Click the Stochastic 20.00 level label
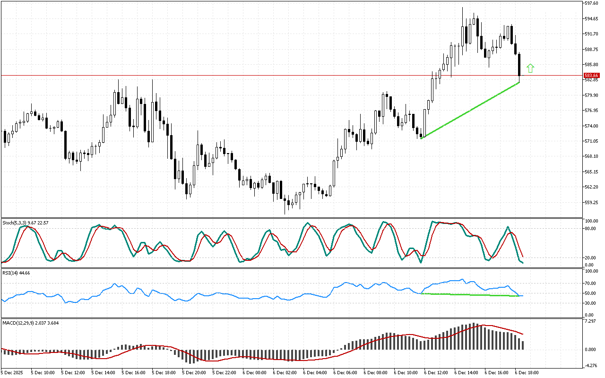Screen dimensions: 605x378 point(590,258)
